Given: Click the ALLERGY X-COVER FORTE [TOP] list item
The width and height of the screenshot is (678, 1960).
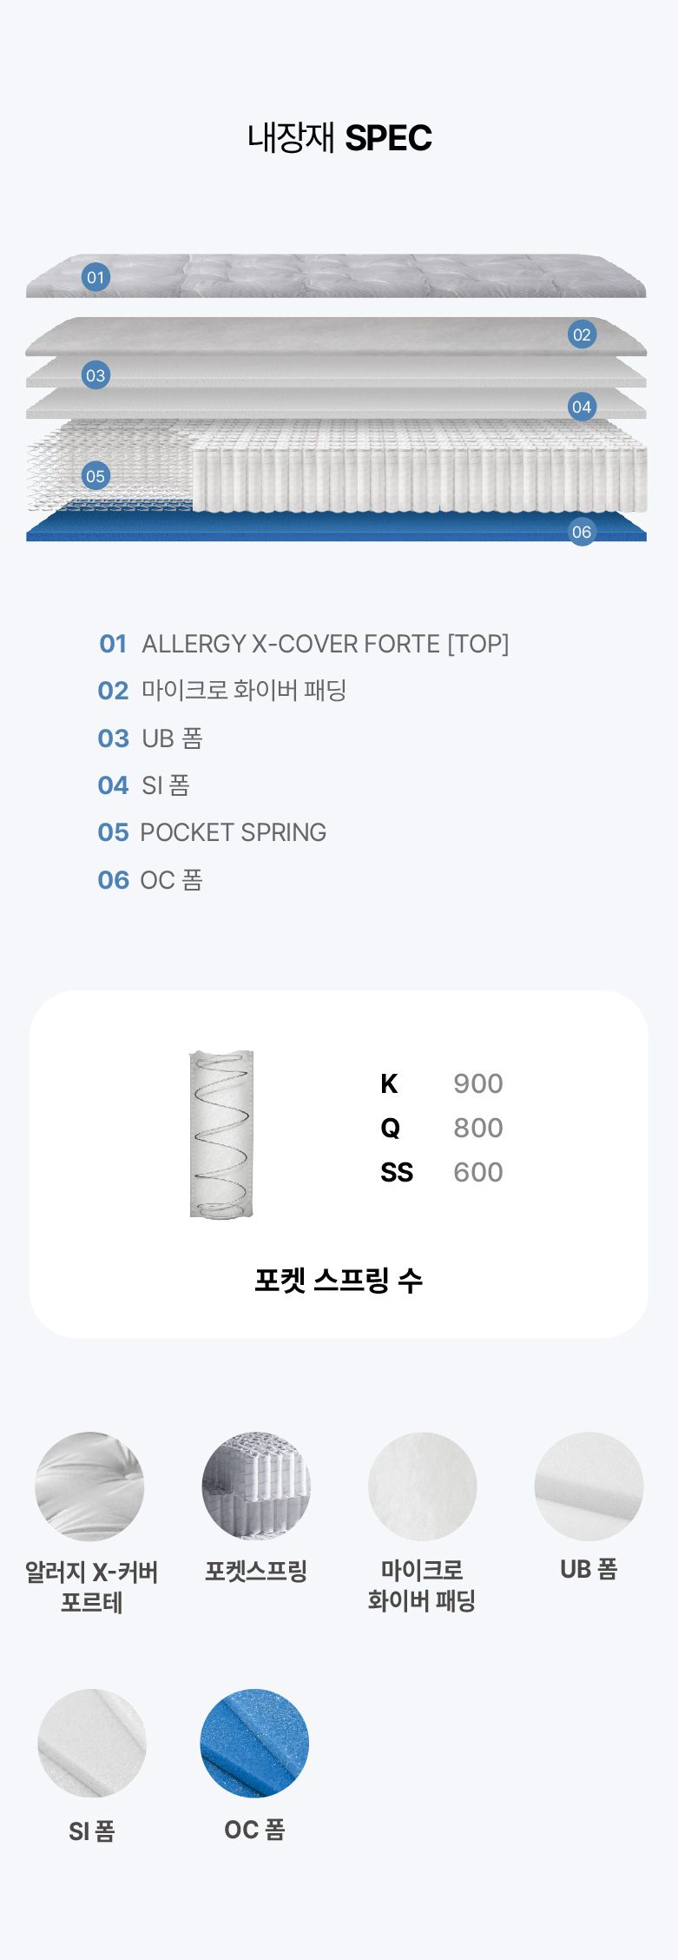Looking at the screenshot, I should point(304,644).
